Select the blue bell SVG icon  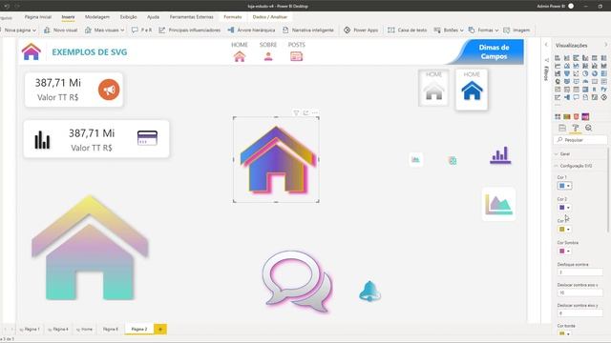coord(369,291)
